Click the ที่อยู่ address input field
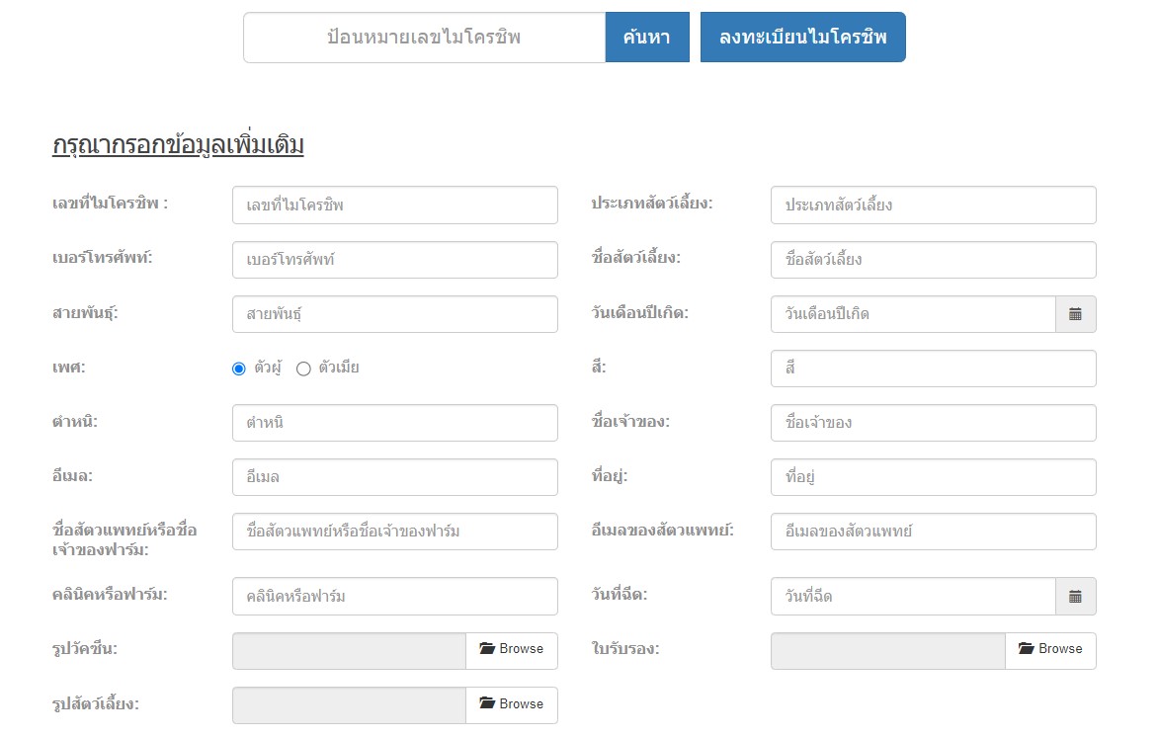The image size is (1159, 738). pyautogui.click(x=933, y=477)
